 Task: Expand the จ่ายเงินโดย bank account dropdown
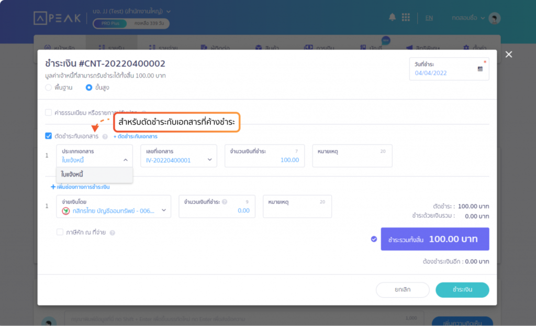pyautogui.click(x=114, y=207)
